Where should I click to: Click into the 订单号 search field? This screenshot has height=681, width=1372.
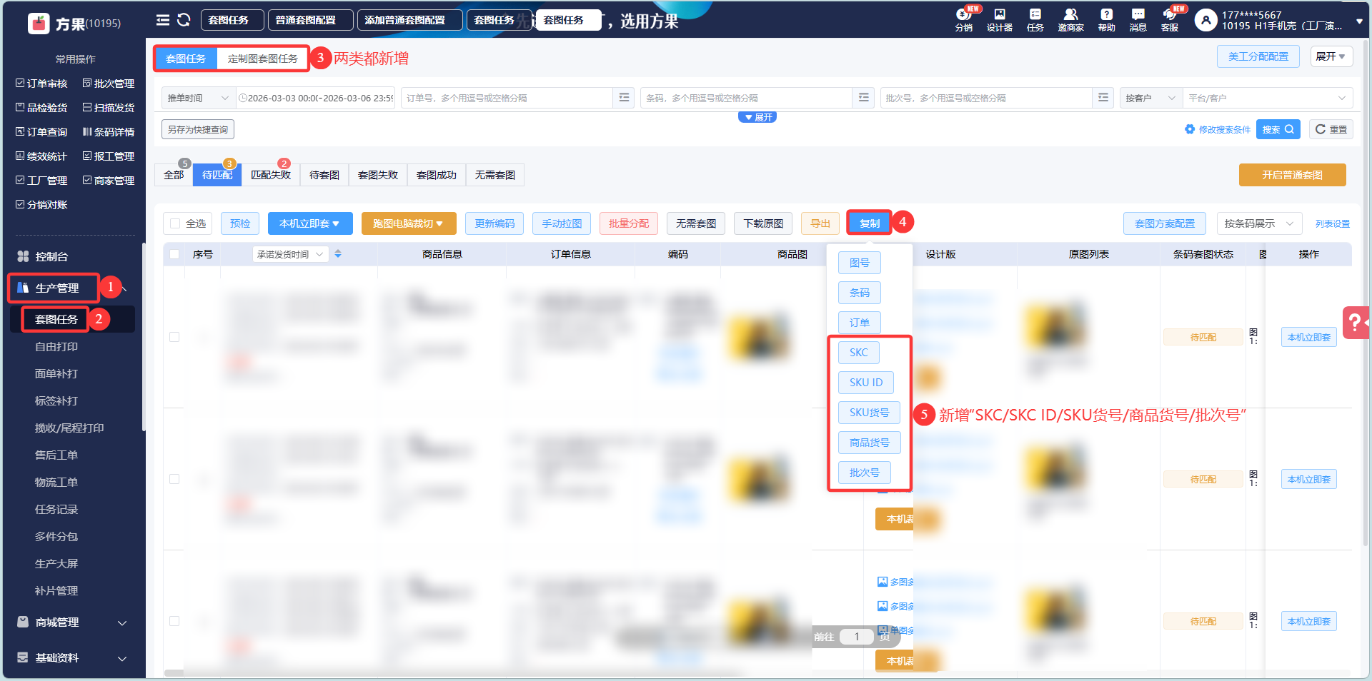507,98
